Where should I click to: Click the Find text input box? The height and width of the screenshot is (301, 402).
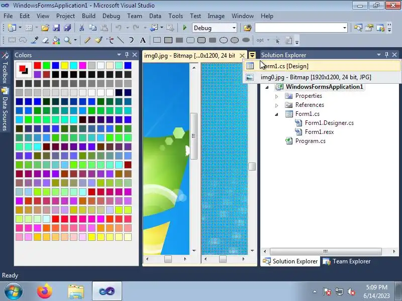298,28
